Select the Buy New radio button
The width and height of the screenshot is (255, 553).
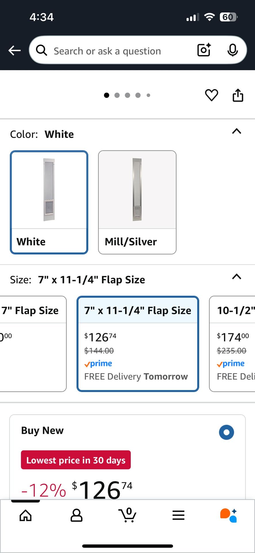(x=226, y=432)
